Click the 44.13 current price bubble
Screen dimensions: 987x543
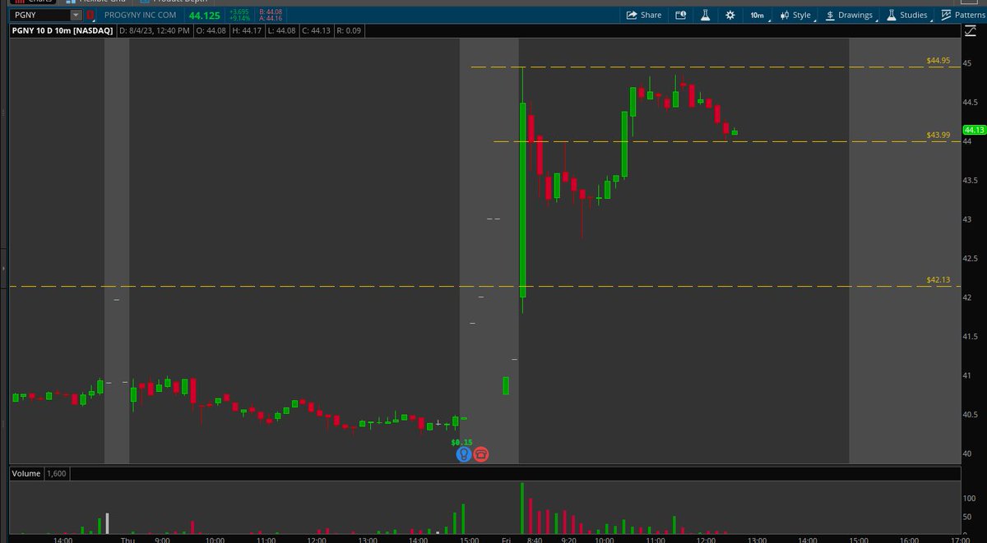tap(974, 130)
